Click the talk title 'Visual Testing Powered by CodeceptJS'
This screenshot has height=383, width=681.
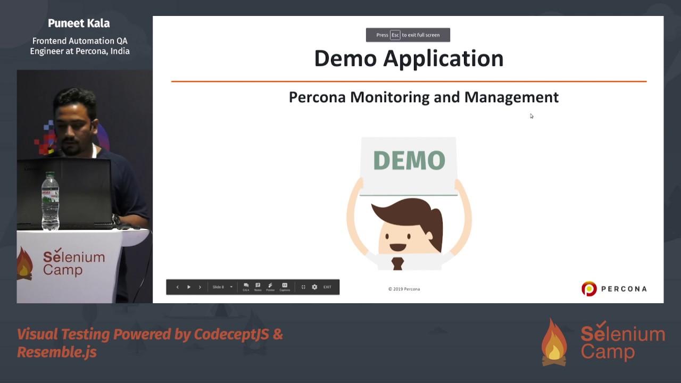coord(150,343)
